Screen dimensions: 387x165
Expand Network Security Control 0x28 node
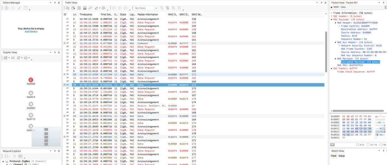pos(339,46)
